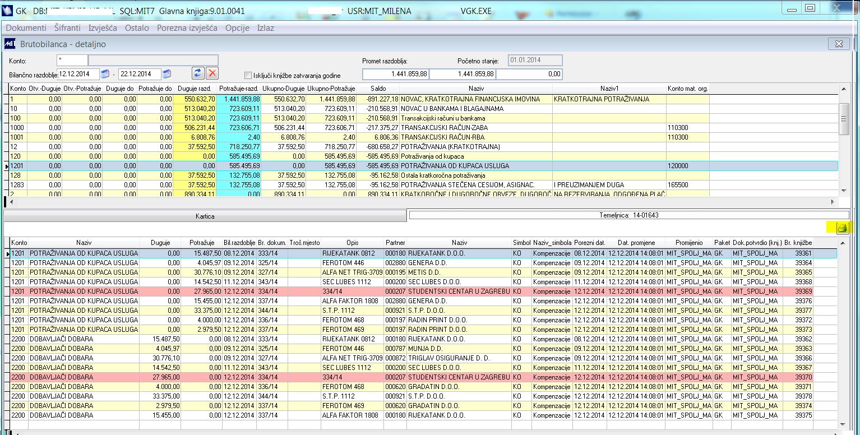Select row POTRAŽIVANJA STEČENA CESIJOM, ASIGNAC.
Image resolution: width=860 pixels, height=435 pixels.
424,185
